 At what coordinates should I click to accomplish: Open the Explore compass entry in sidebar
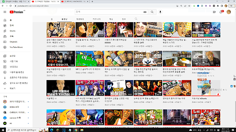coord(15,25)
